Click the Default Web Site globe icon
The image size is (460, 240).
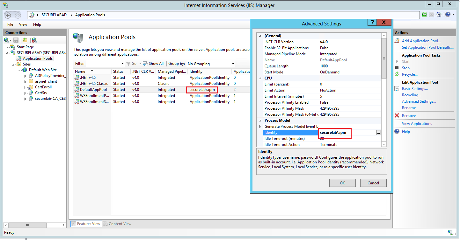coord(25,70)
